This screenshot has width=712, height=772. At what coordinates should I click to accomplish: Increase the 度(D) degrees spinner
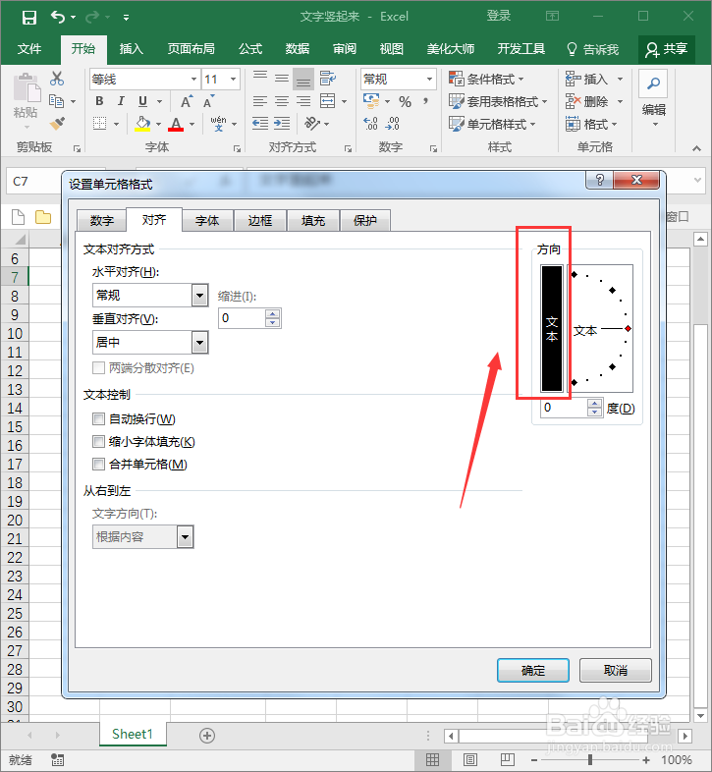tap(595, 404)
